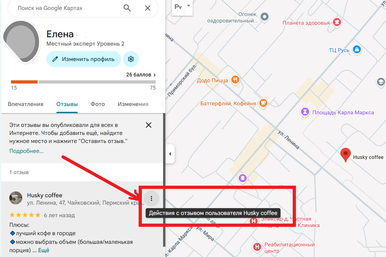Image resolution: width=386 pixels, height=257 pixels.
Task: Open profile settings via the gear icon
Action: [131, 59]
